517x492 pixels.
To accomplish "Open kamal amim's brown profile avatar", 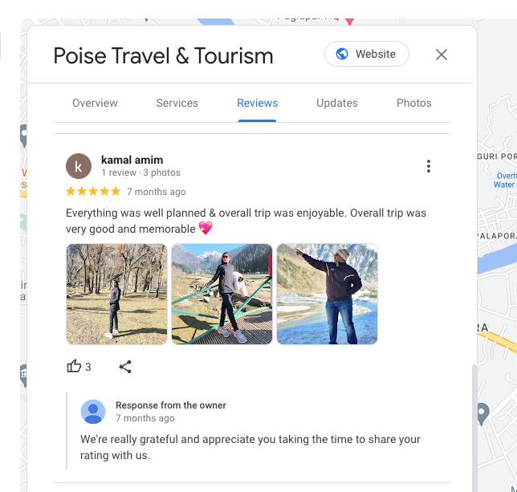I will coord(79,166).
